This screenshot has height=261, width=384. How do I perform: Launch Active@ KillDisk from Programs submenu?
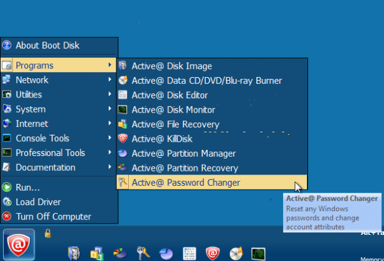point(212,139)
